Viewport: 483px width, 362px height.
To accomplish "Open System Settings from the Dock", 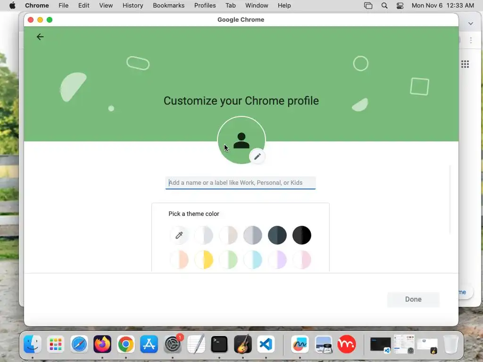I will coord(173,344).
